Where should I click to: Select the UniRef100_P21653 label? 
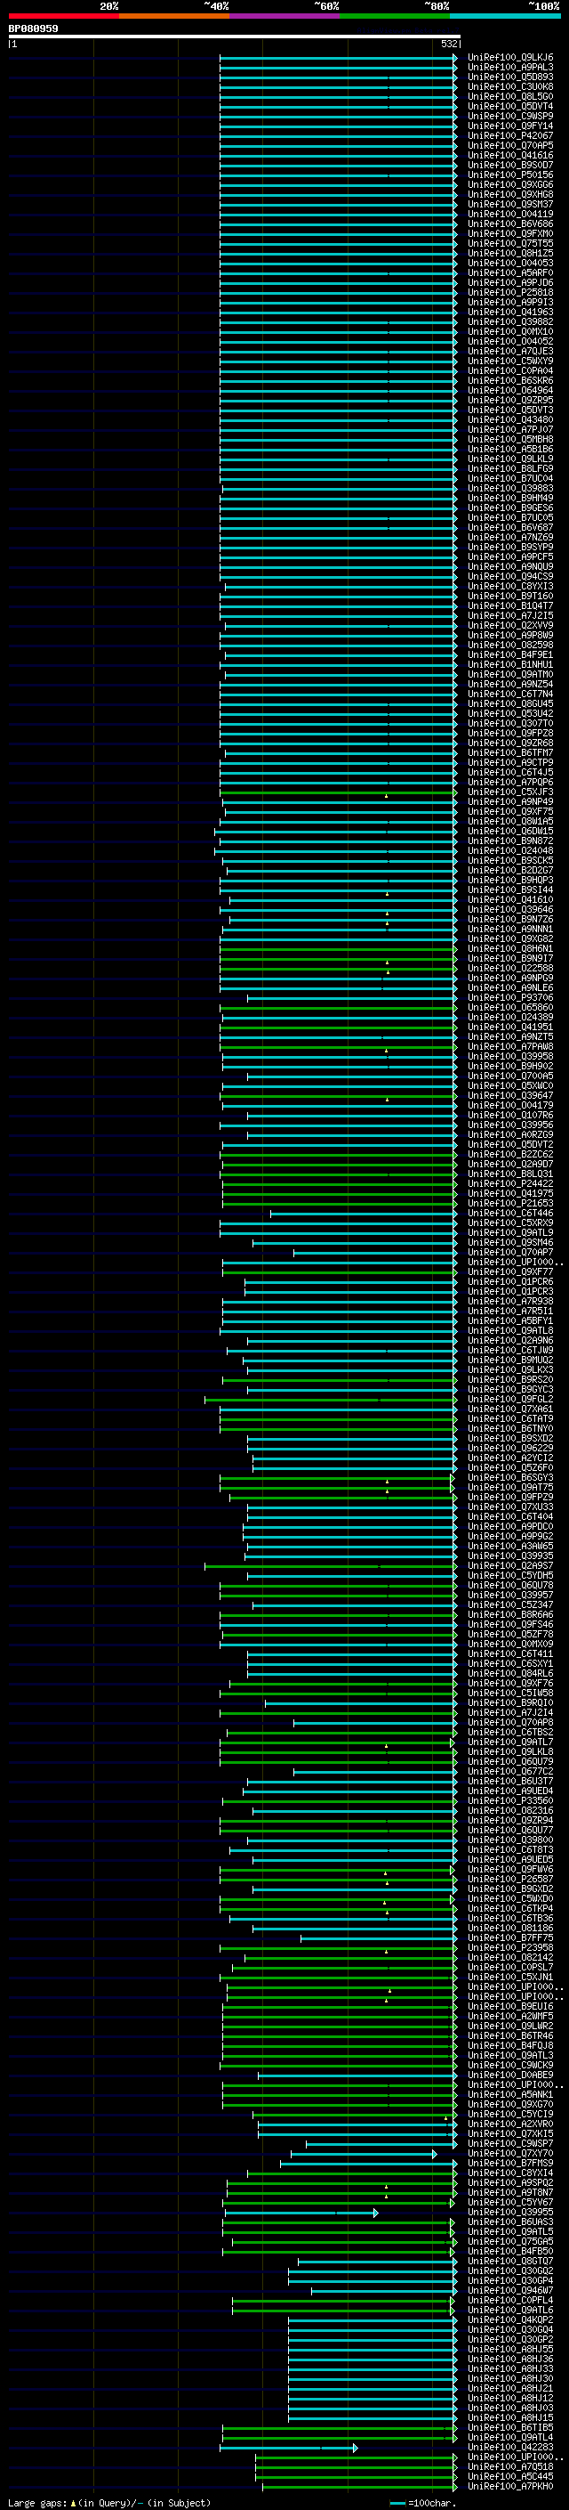(x=510, y=1204)
